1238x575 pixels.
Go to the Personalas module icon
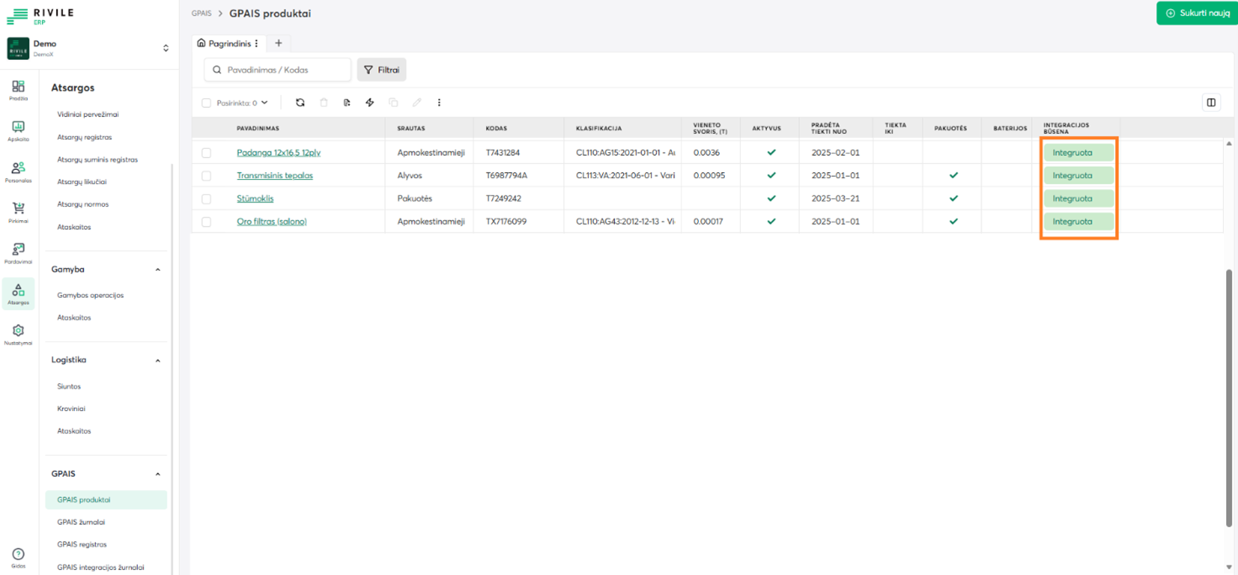(x=19, y=169)
